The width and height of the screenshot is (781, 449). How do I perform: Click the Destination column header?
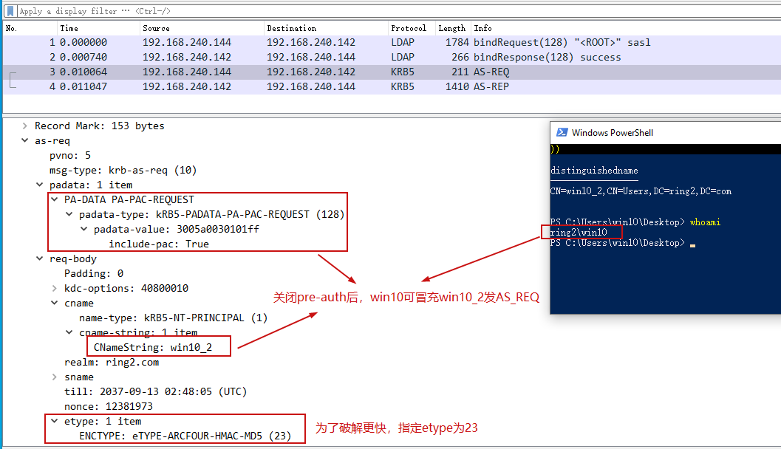point(291,28)
